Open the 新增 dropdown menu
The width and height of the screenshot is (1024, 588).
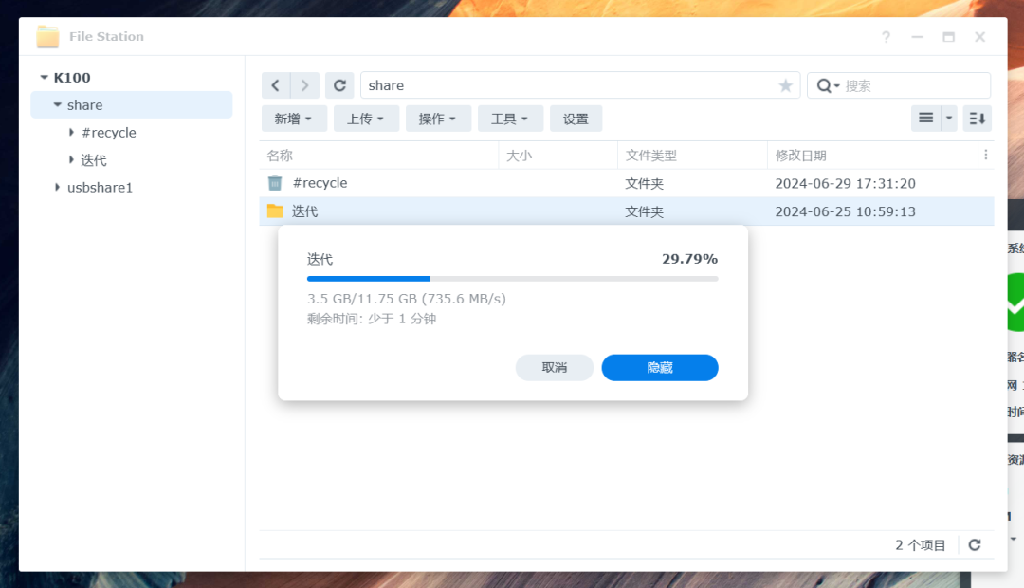point(294,118)
